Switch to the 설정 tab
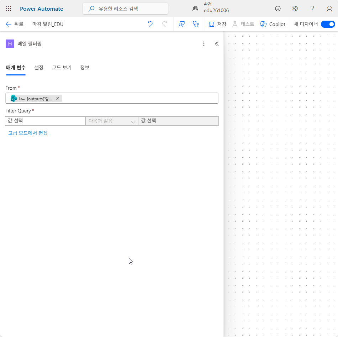This screenshot has height=337, width=338. 39,68
